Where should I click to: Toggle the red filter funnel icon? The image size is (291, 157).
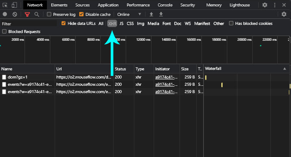coord(27,14)
